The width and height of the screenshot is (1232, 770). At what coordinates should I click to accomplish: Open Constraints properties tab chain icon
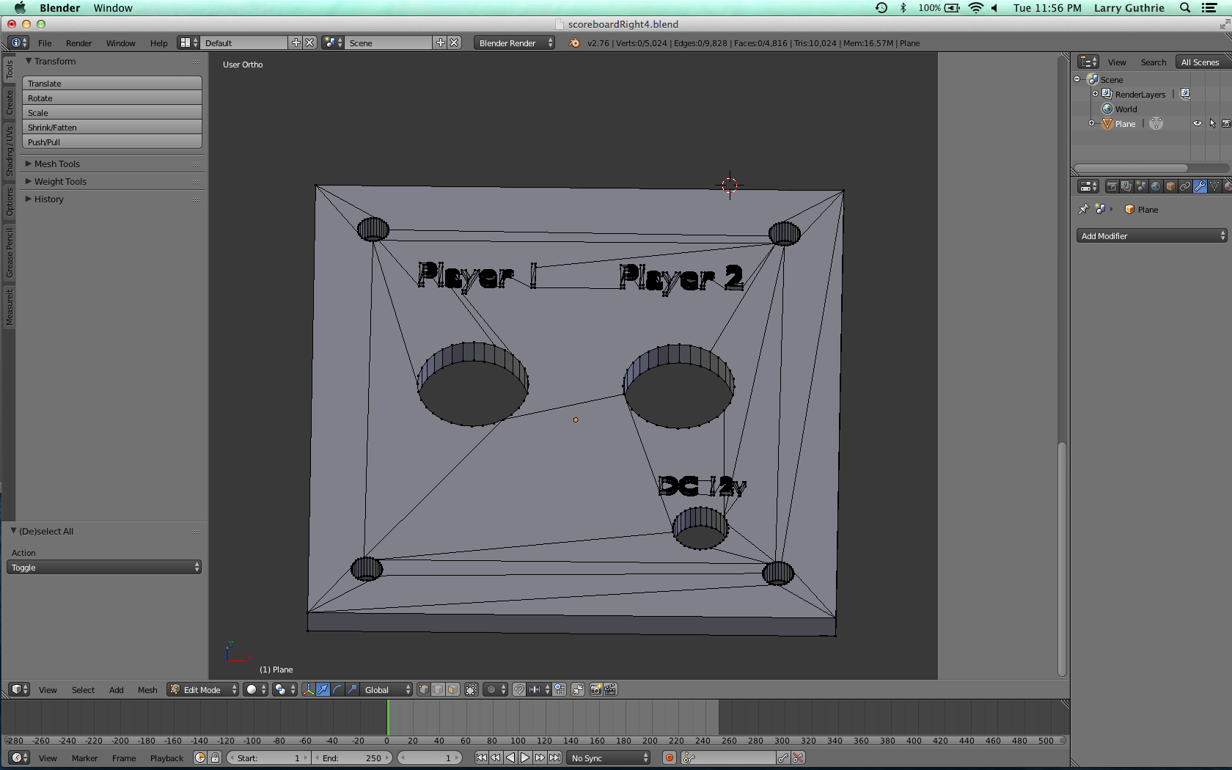coord(1185,186)
